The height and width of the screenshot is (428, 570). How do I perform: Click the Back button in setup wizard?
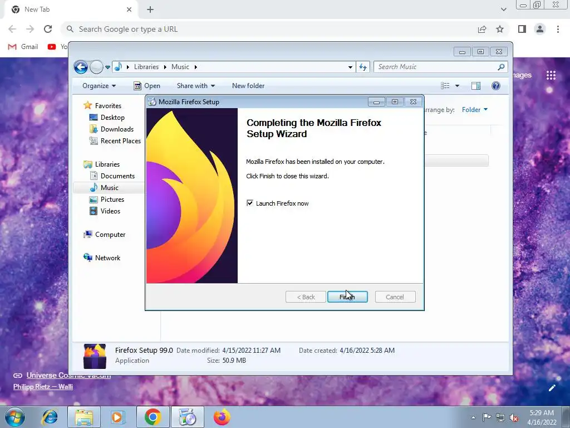(x=306, y=297)
